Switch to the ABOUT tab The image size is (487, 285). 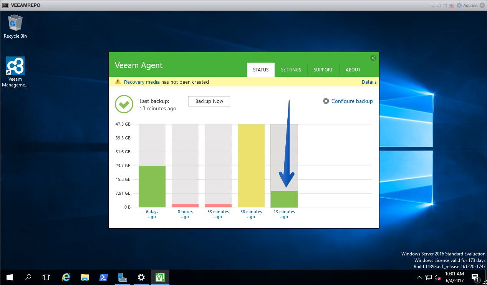[x=353, y=70]
